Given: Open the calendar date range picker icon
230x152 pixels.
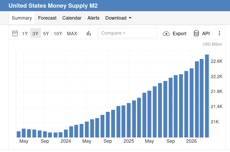Looking at the screenshot, I should pyautogui.click(x=15, y=33).
